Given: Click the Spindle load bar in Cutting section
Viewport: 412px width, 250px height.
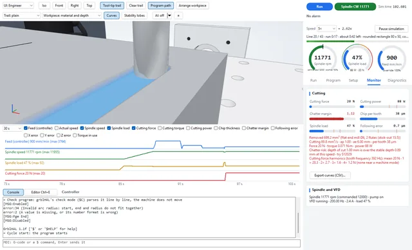Looking at the screenshot, I should [332, 131].
